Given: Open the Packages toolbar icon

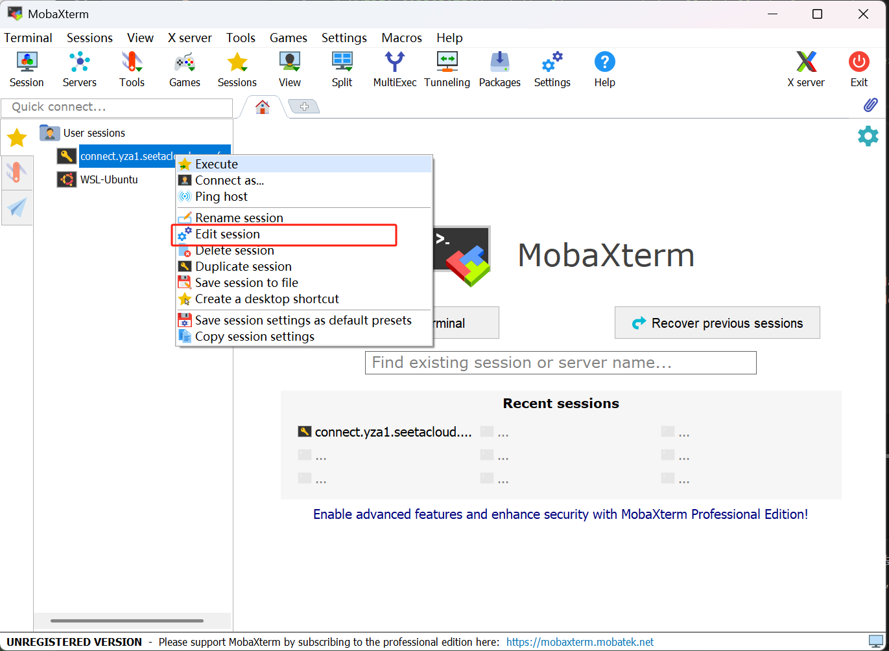Looking at the screenshot, I should coord(500,69).
